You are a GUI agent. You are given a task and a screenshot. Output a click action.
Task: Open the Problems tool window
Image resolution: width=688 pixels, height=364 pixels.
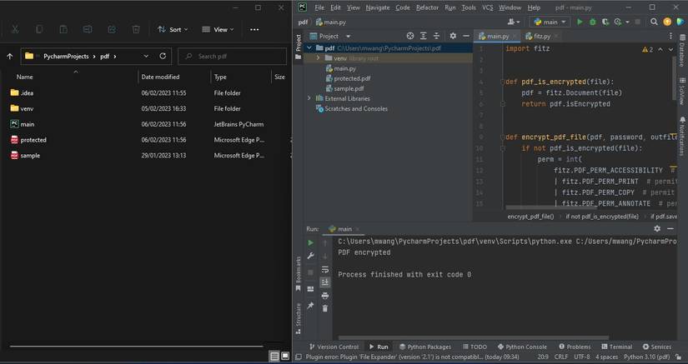pos(575,347)
